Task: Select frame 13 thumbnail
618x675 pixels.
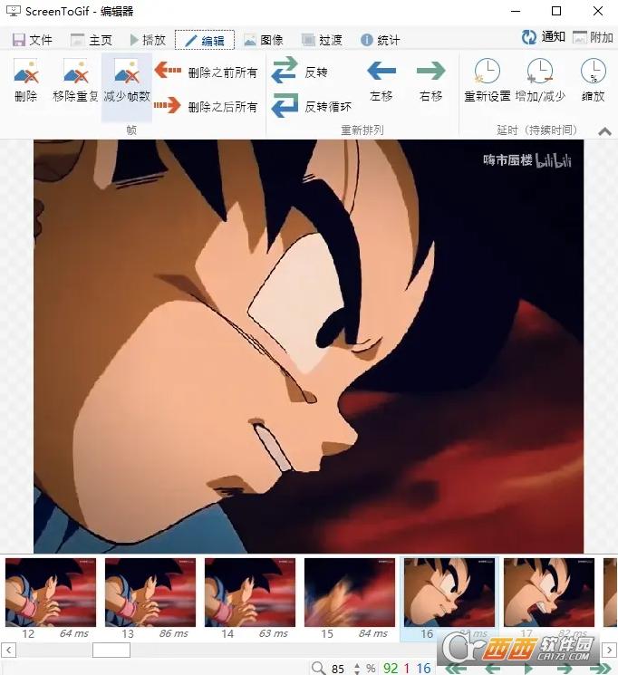Action: click(150, 593)
